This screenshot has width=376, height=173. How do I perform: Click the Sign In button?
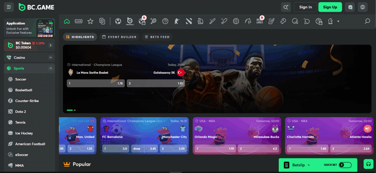(x=305, y=7)
